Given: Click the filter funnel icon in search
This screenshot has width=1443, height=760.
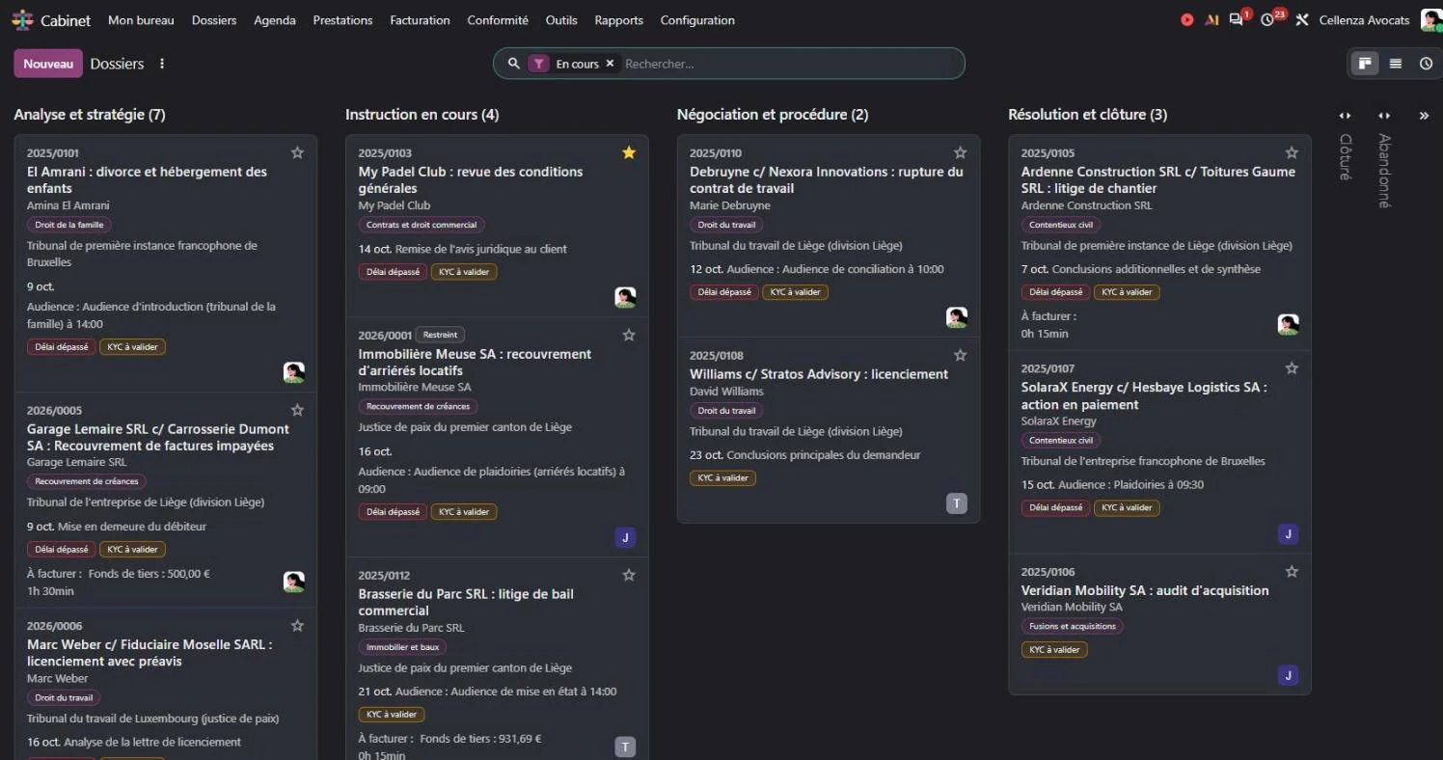Looking at the screenshot, I should (538, 64).
